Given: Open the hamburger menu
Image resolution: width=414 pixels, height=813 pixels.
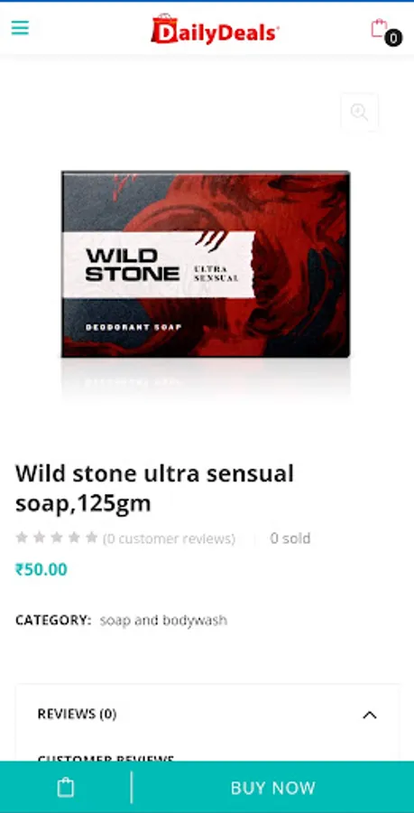Looking at the screenshot, I should (x=20, y=27).
